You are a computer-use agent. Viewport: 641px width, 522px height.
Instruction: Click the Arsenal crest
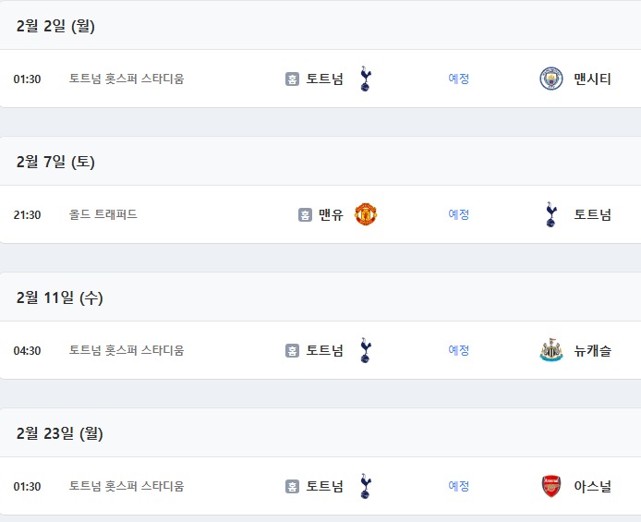[x=551, y=486]
